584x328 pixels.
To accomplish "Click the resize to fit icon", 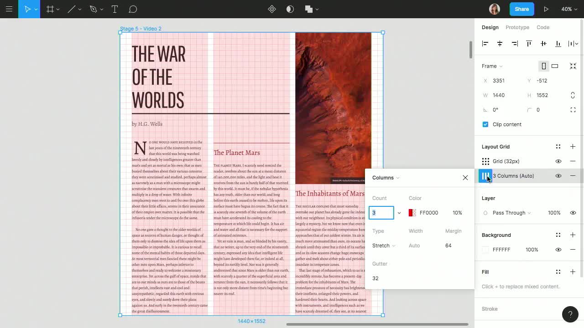I will 573,66.
